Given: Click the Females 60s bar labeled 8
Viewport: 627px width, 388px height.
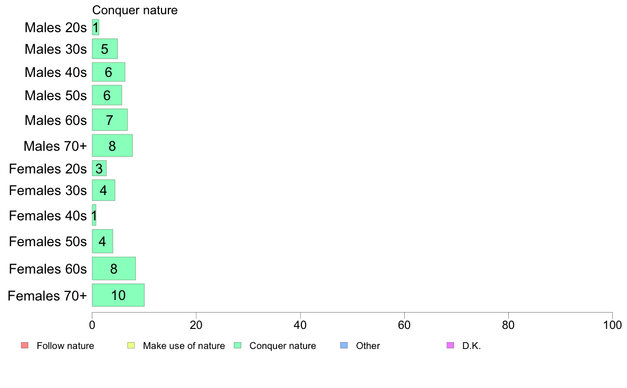Looking at the screenshot, I should click(113, 268).
